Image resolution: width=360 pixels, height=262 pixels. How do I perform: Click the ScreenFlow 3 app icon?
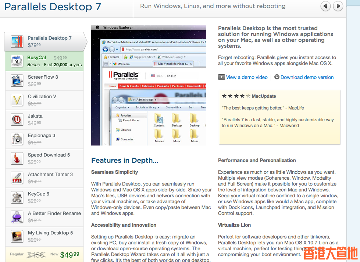tap(17, 80)
